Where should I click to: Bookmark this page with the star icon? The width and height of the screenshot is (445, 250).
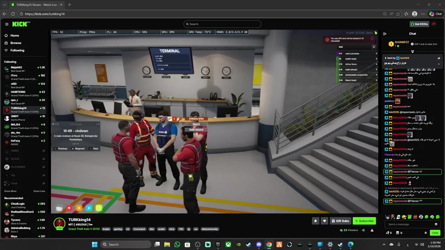pos(398,14)
